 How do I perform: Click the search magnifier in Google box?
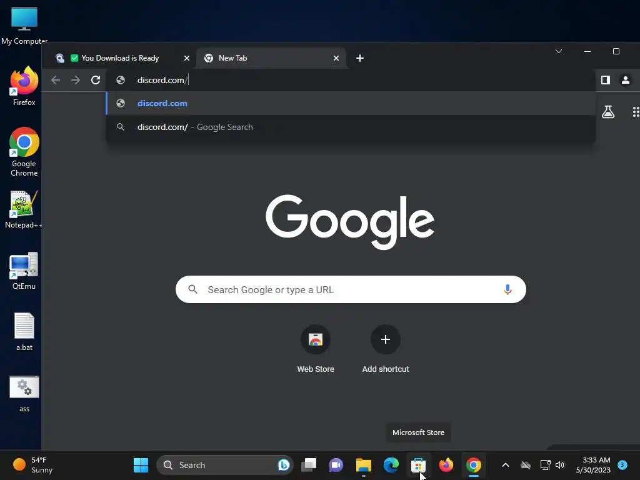click(x=192, y=289)
